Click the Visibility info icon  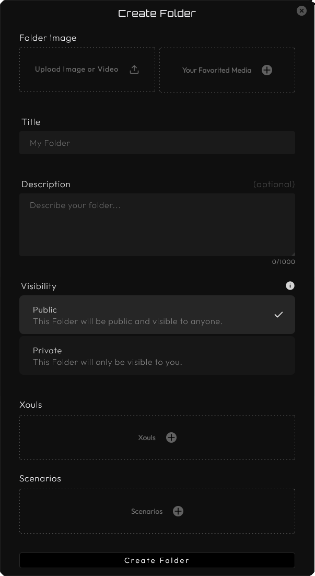click(290, 286)
